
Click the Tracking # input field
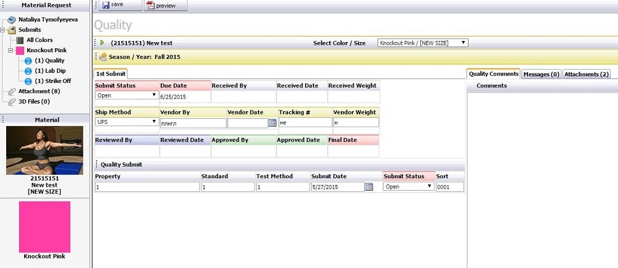point(306,122)
